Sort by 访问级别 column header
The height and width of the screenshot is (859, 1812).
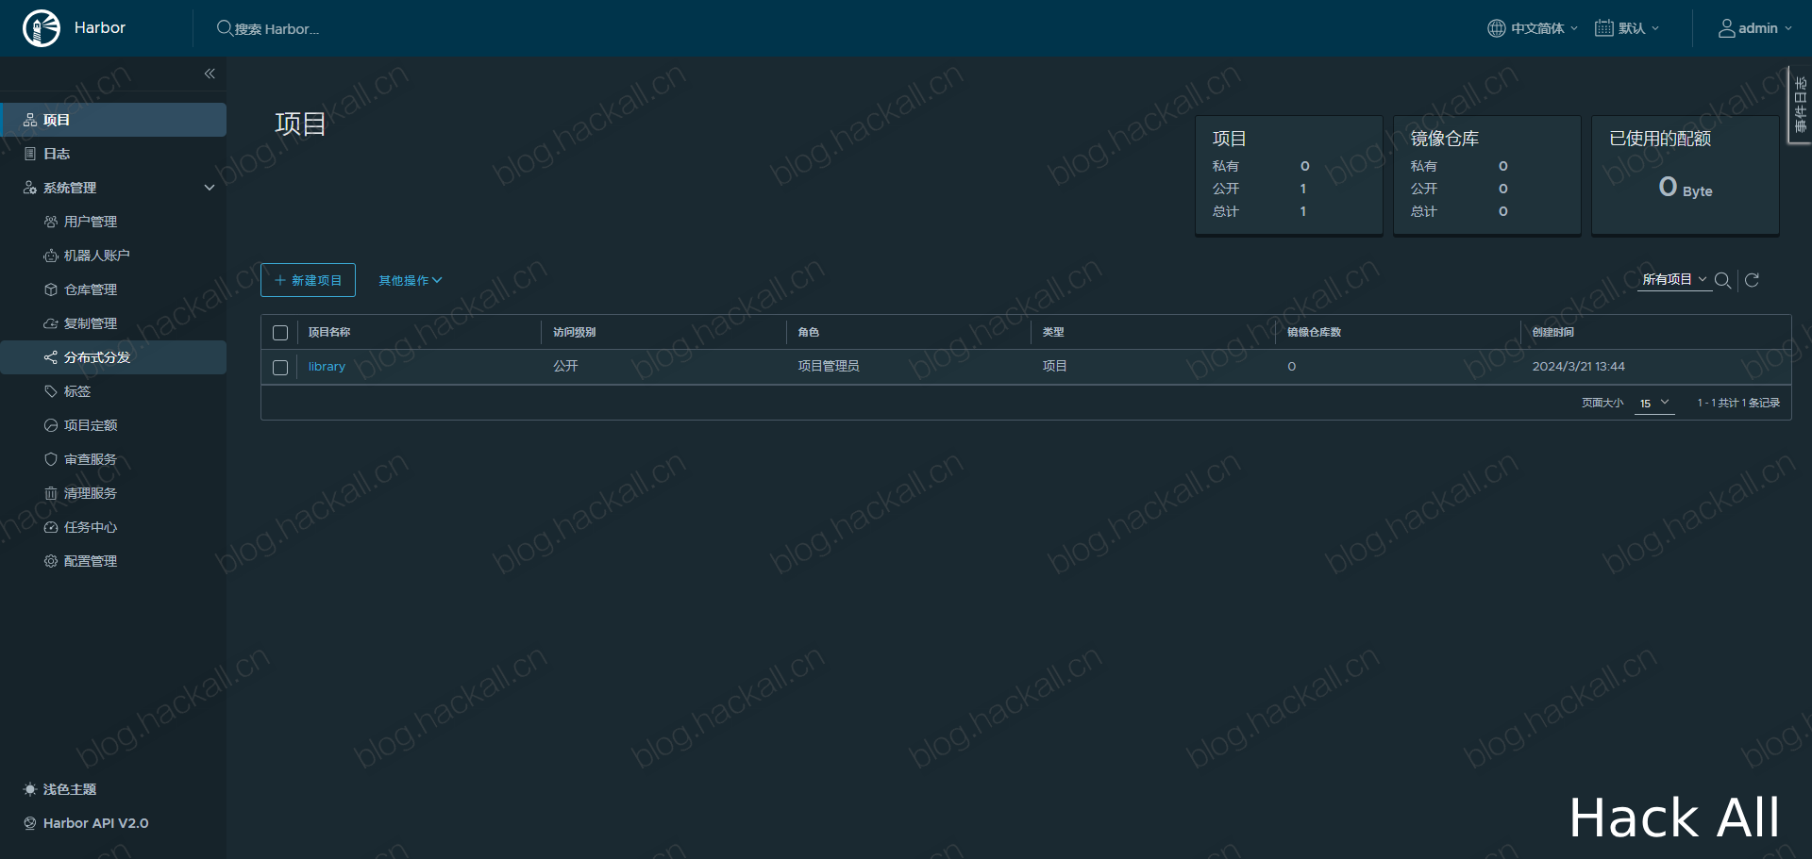point(575,332)
